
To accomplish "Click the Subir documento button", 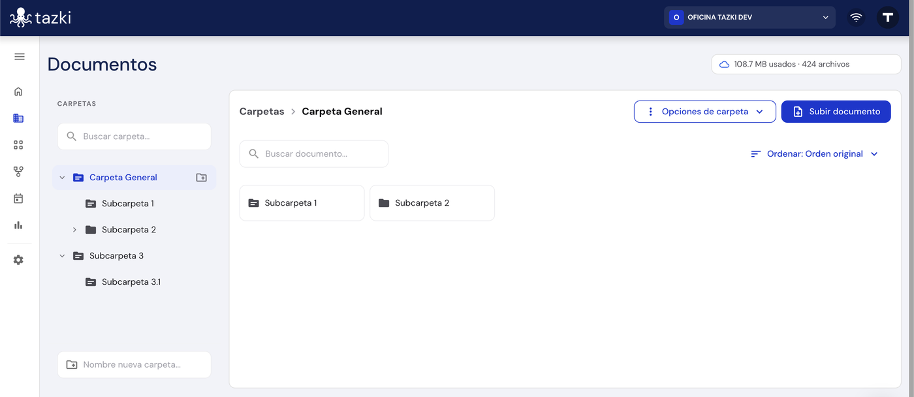I will tap(836, 112).
